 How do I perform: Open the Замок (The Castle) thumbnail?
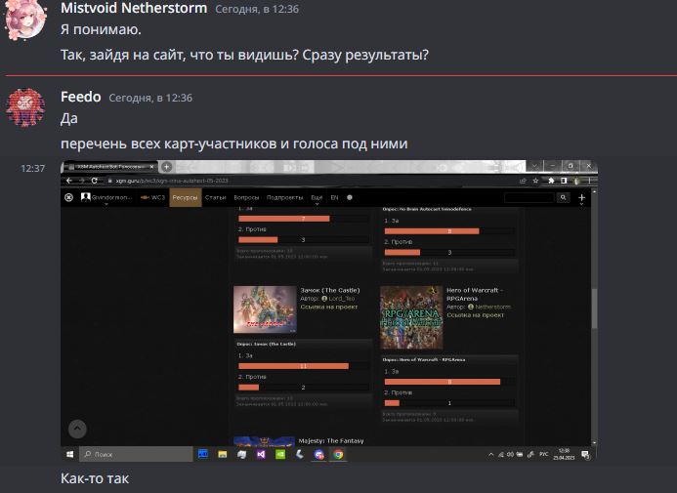tap(265, 309)
